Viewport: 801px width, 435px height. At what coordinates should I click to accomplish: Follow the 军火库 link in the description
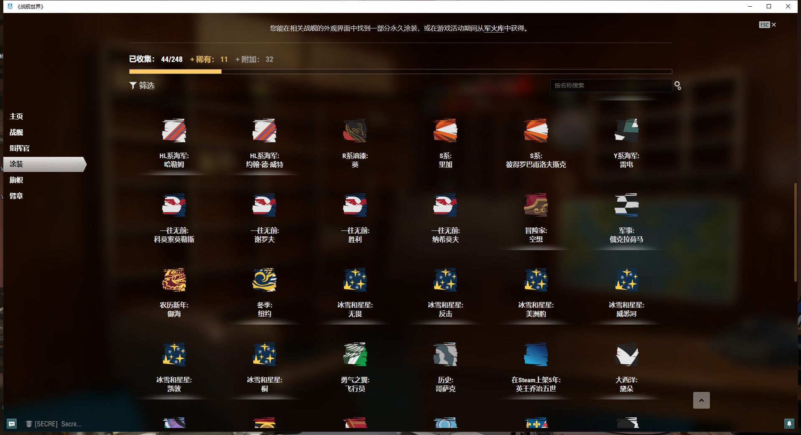click(494, 28)
